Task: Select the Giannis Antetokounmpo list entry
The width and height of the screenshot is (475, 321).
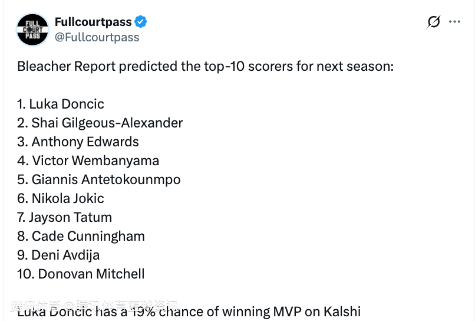Action: tap(99, 179)
